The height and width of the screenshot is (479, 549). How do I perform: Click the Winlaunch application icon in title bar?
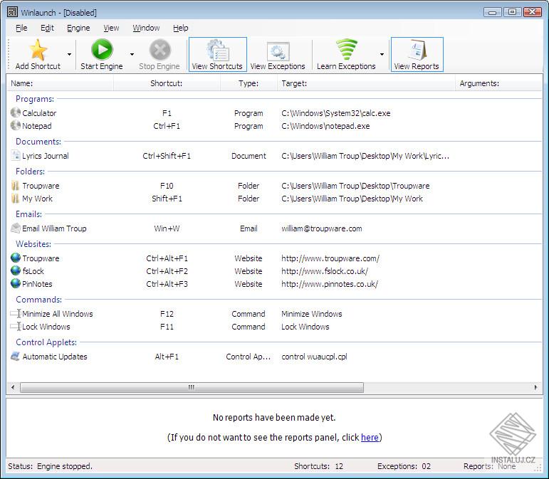pyautogui.click(x=12, y=12)
